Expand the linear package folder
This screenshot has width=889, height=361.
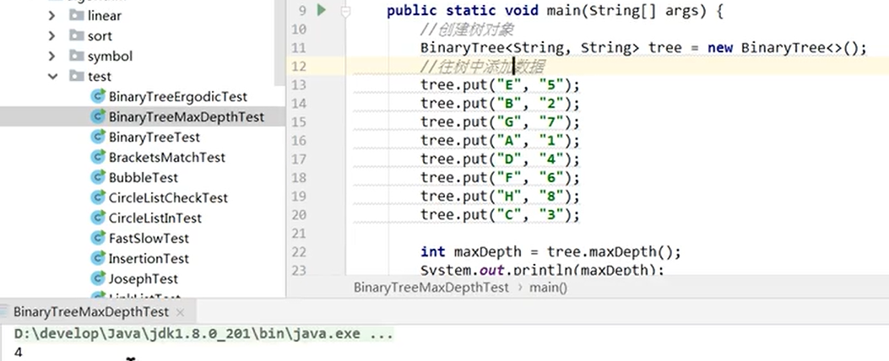point(52,16)
